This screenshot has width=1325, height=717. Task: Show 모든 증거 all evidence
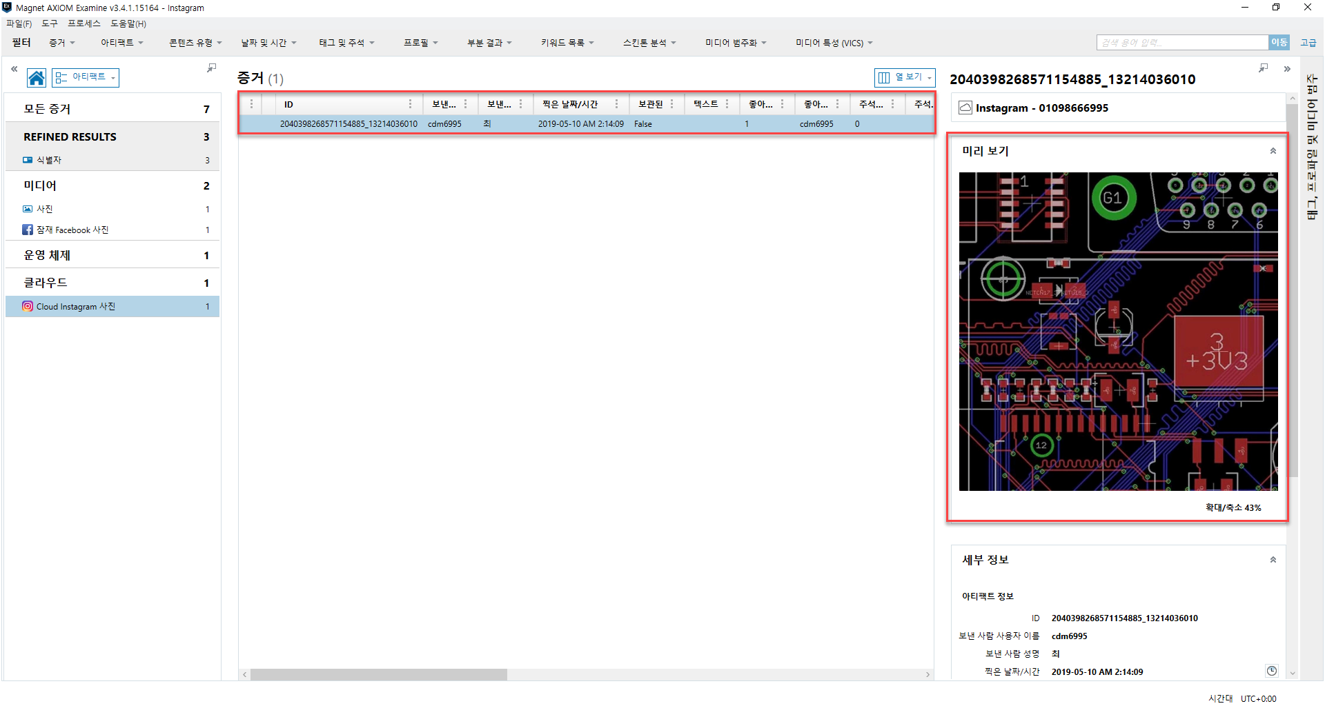[x=112, y=109]
